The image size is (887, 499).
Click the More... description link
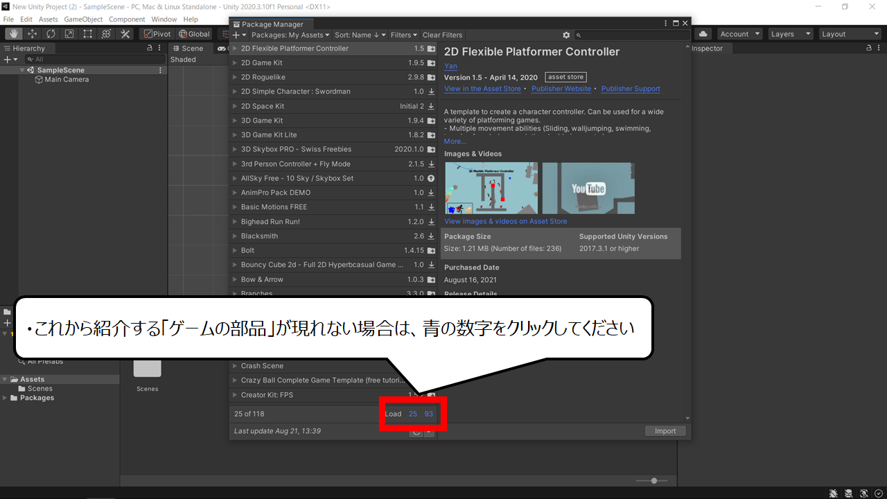455,141
